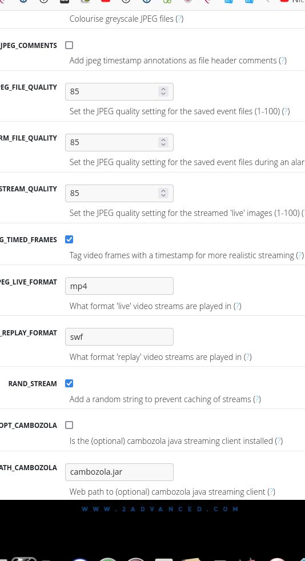Open help for 'live' video stream format
This screenshot has width=305, height=561.
(x=237, y=306)
